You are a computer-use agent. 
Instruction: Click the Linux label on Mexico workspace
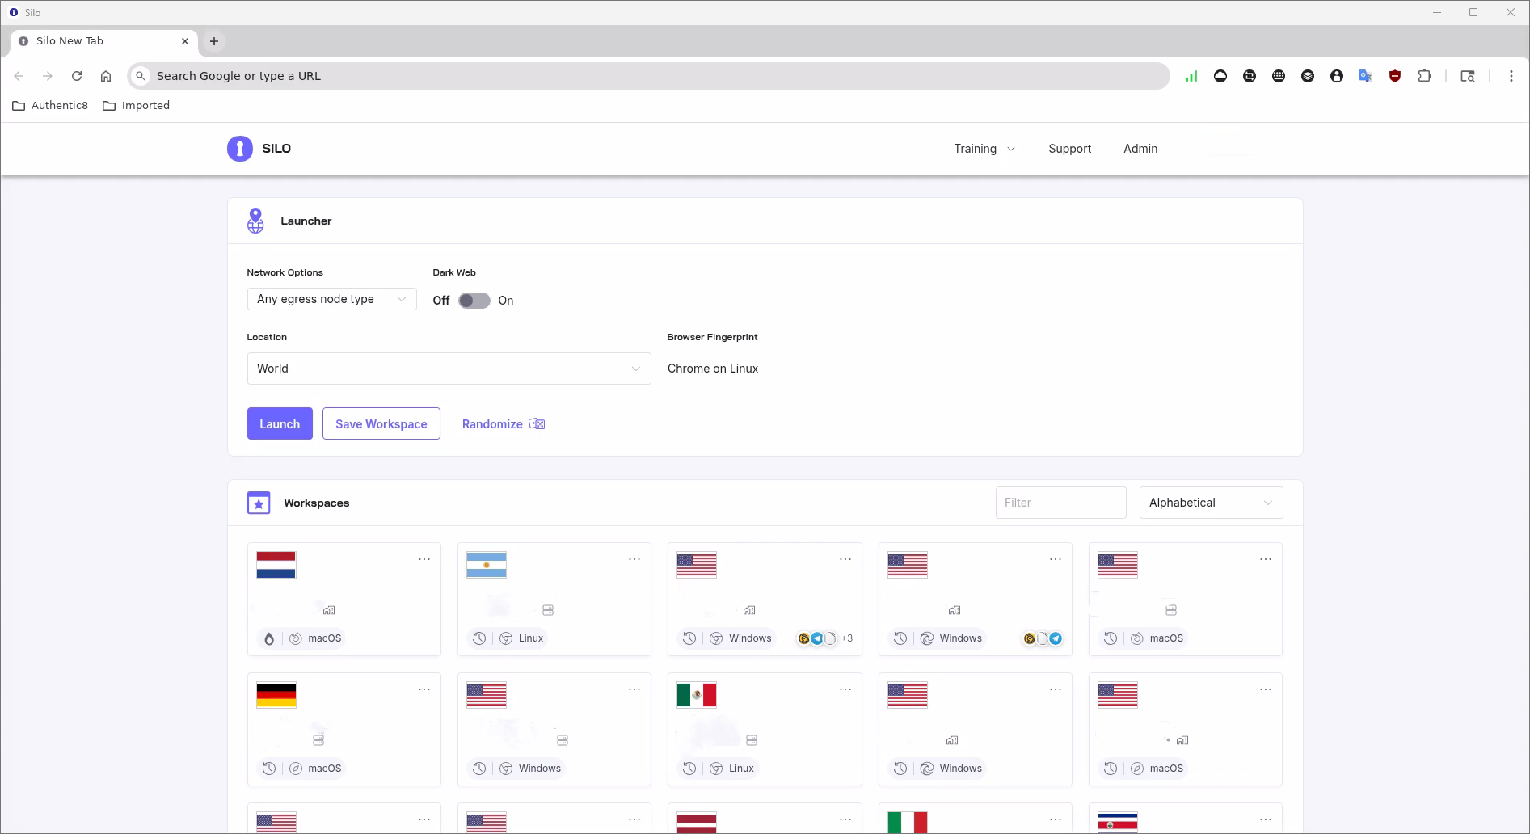click(741, 769)
